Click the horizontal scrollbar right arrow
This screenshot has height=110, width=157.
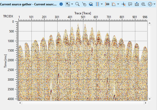click(146, 103)
